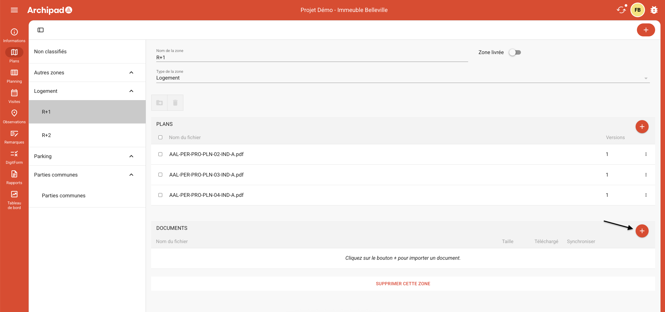The image size is (665, 312).
Task: Open Type de la zone dropdown
Action: pos(403,78)
